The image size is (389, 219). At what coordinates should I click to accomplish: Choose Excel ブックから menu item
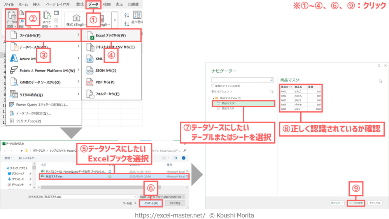(111, 35)
